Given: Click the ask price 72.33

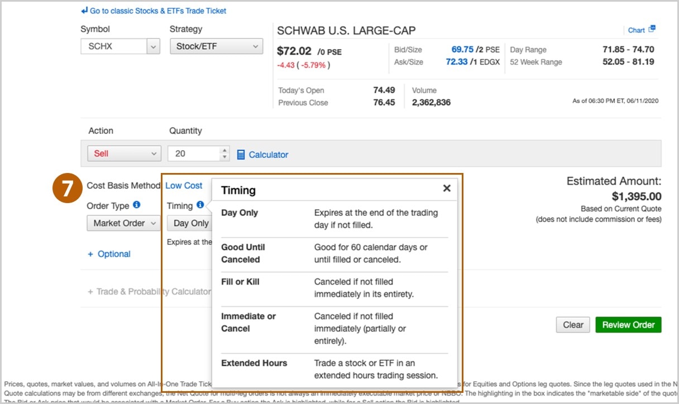Looking at the screenshot, I should click(x=457, y=62).
